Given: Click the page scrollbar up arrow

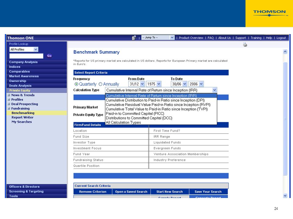Looking at the screenshot, I should pos(285,52).
